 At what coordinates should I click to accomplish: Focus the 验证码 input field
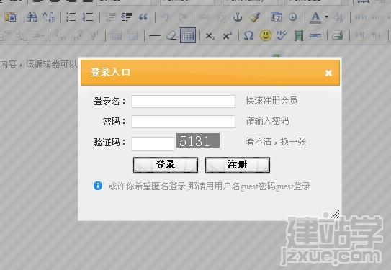pos(153,144)
